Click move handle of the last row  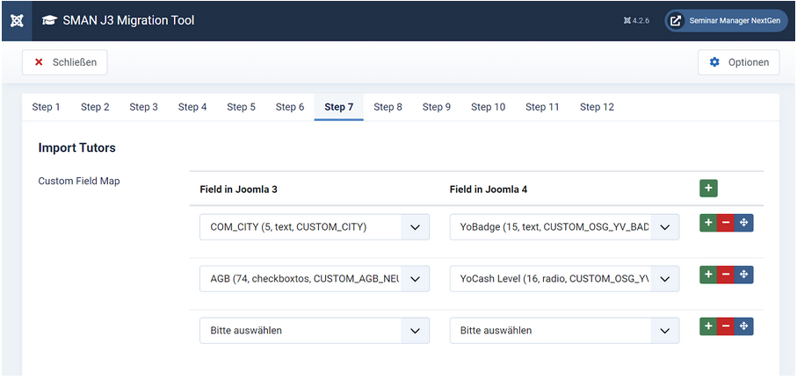click(744, 327)
